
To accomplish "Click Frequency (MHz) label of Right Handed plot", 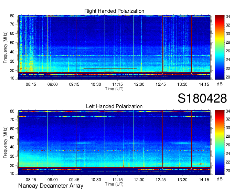I will tap(5, 47).
